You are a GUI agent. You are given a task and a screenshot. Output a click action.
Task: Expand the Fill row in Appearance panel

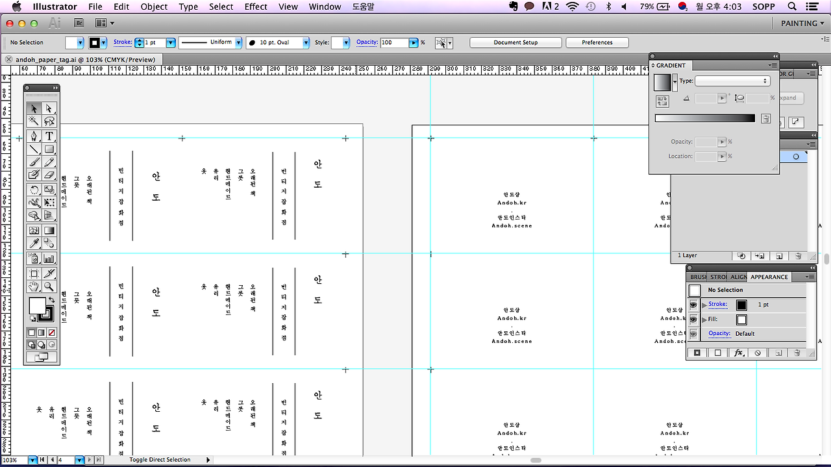pos(705,320)
